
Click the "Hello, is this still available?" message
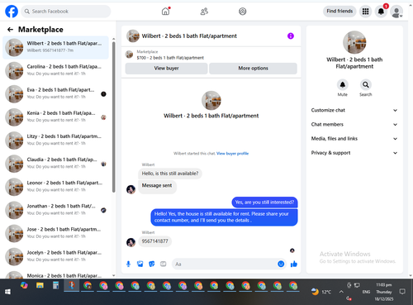click(x=170, y=174)
